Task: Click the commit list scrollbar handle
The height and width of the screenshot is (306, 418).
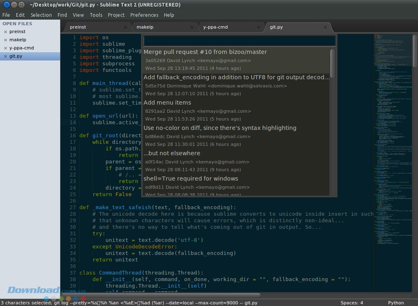Action: (332, 63)
